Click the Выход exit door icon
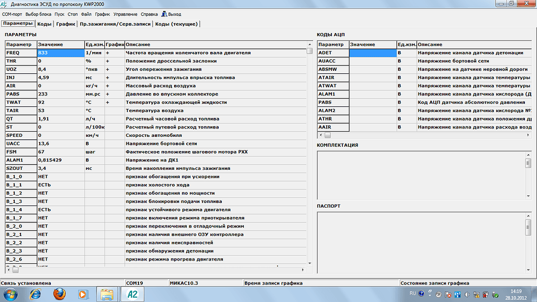The image size is (537, 302). coord(164,14)
